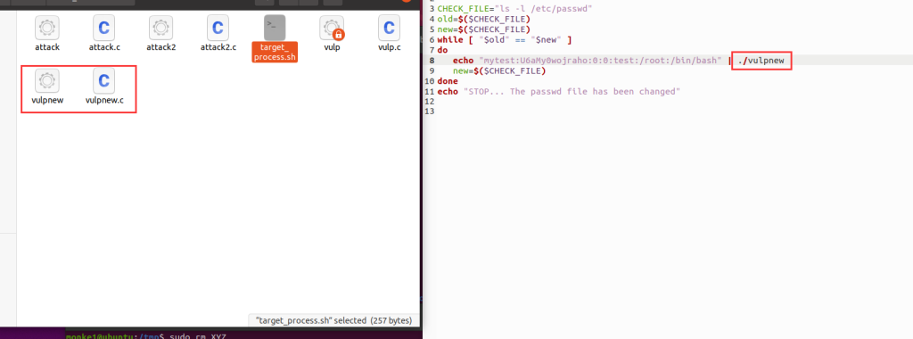Select the attack2.c source file icon
This screenshot has height=339, width=913.
(x=218, y=28)
